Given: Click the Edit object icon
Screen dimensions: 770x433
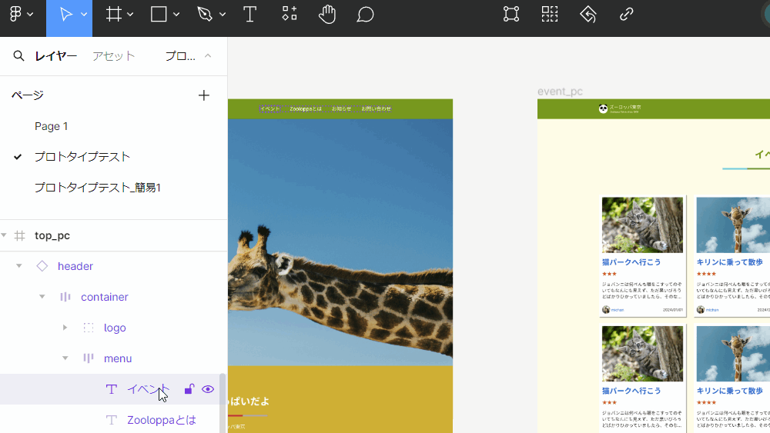Looking at the screenshot, I should point(511,14).
